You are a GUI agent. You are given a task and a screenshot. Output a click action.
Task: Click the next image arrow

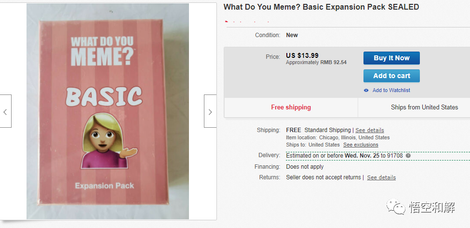tap(210, 111)
